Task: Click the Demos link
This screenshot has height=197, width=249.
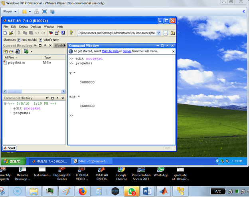Action: (127, 51)
